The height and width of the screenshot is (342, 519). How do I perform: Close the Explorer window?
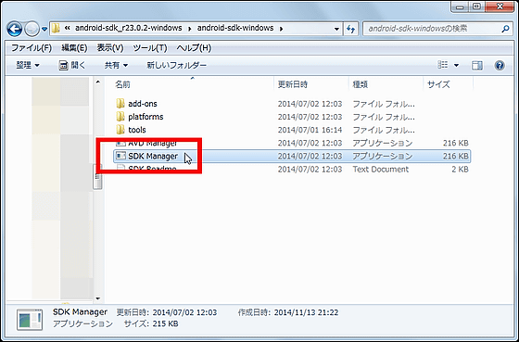500,6
